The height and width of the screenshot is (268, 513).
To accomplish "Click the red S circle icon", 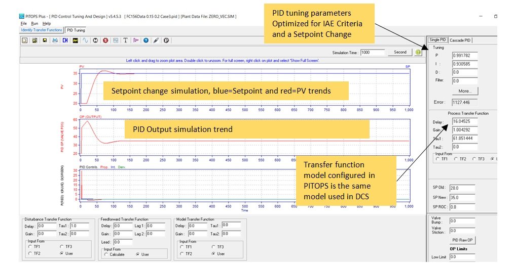I will [105, 40].
